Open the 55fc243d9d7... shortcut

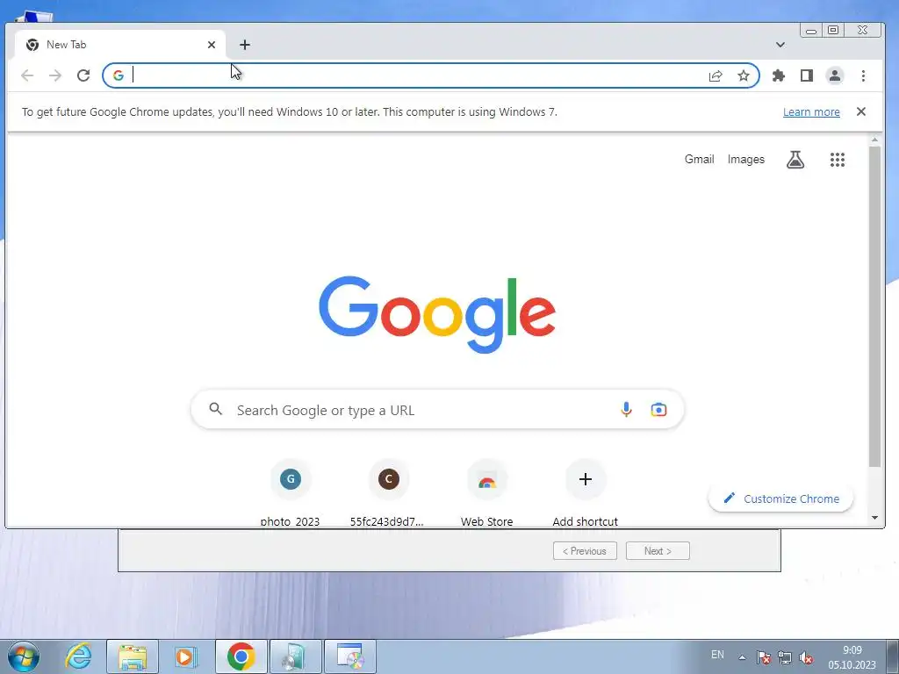tap(388, 493)
